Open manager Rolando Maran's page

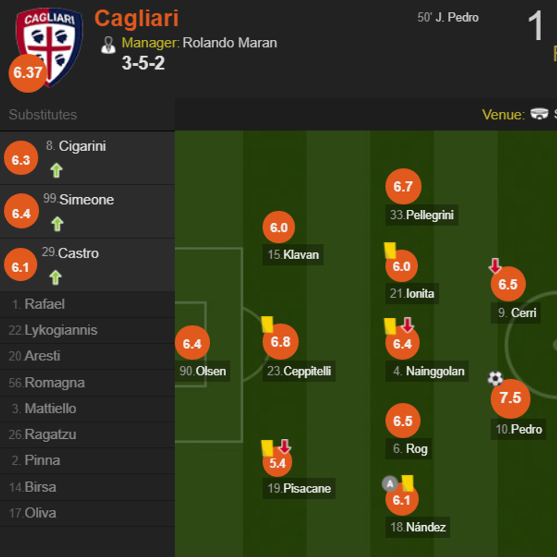230,43
